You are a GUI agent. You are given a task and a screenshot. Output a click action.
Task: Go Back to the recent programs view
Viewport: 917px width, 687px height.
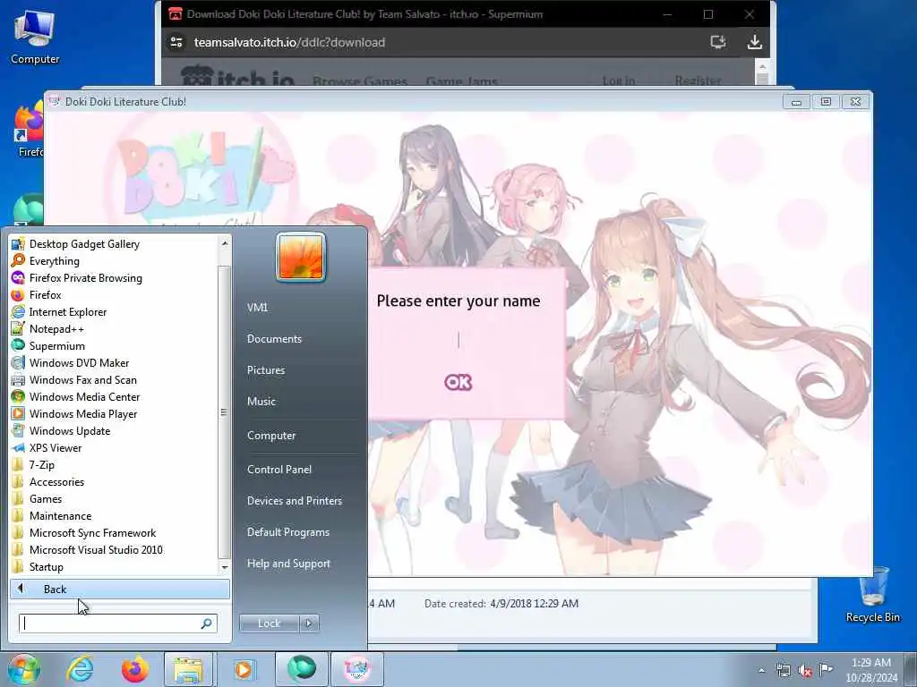click(x=120, y=589)
